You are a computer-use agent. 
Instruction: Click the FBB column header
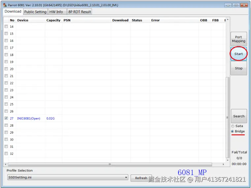[x=217, y=20]
